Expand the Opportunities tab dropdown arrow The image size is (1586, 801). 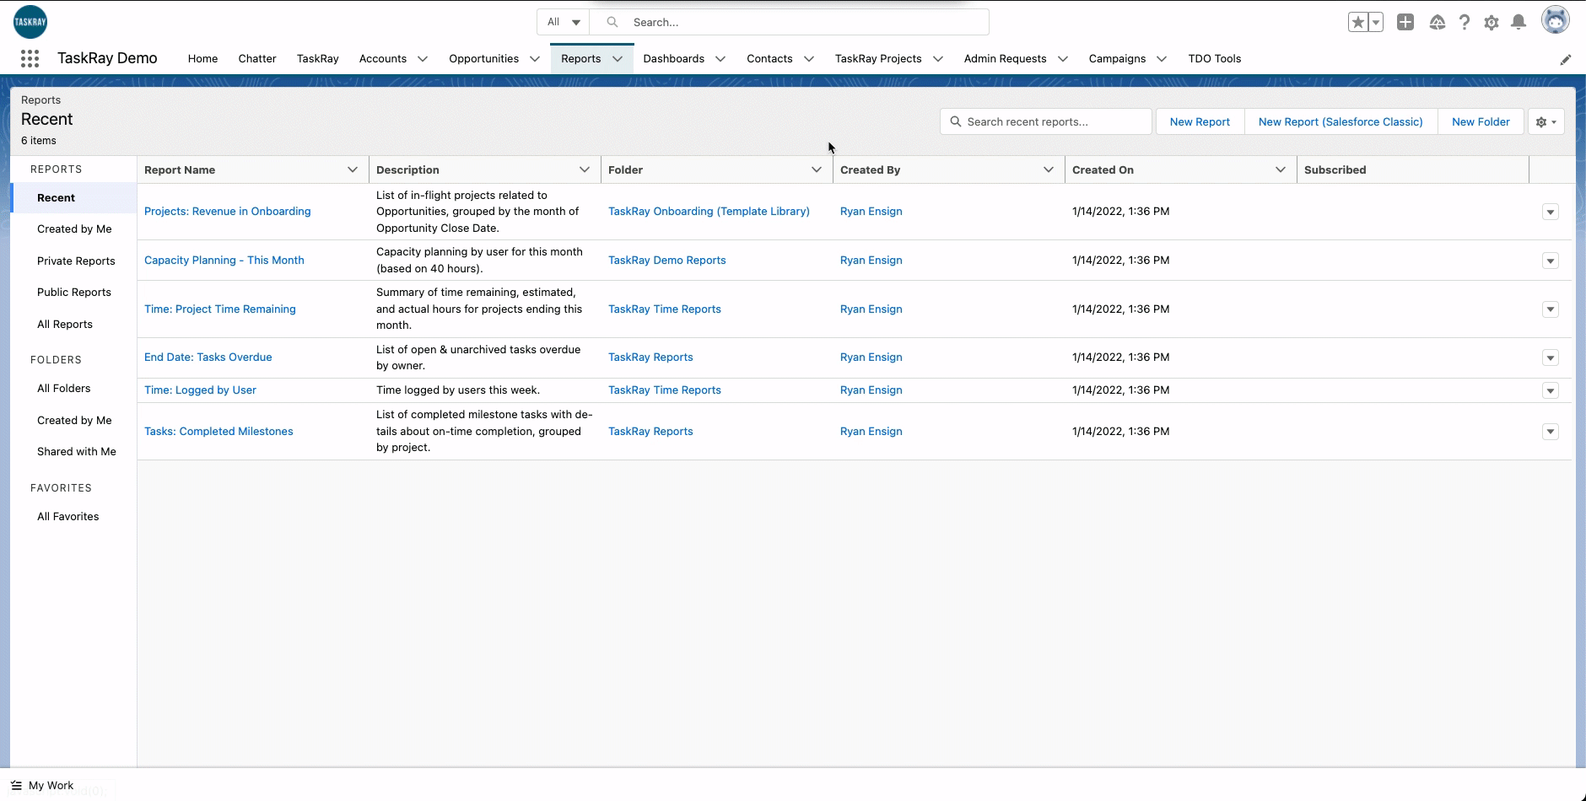coord(535,59)
